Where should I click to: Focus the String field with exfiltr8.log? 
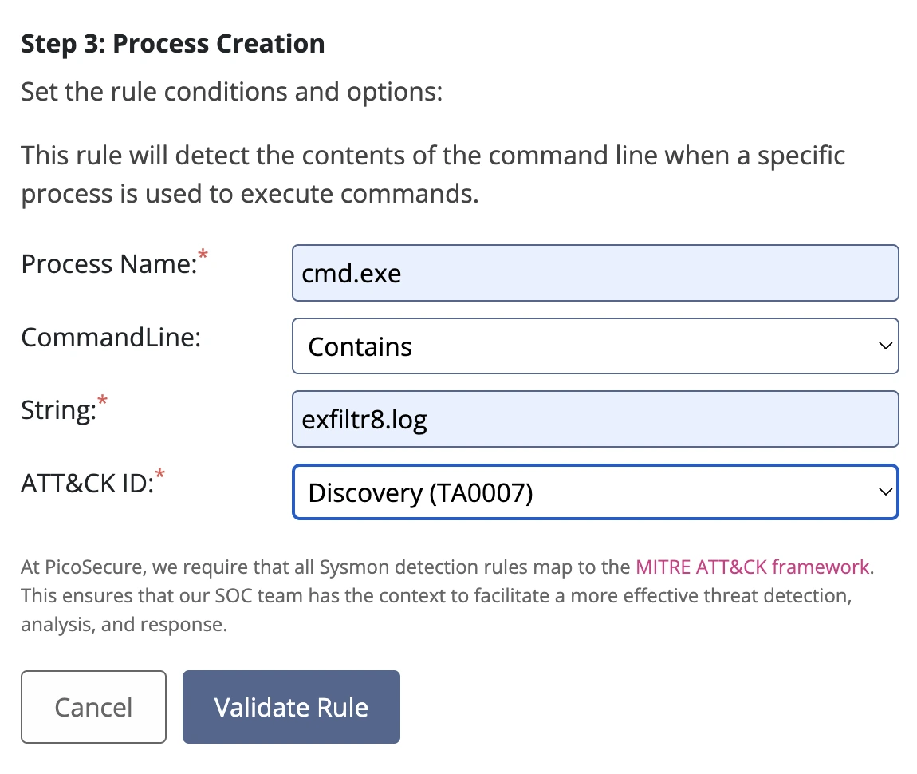596,420
